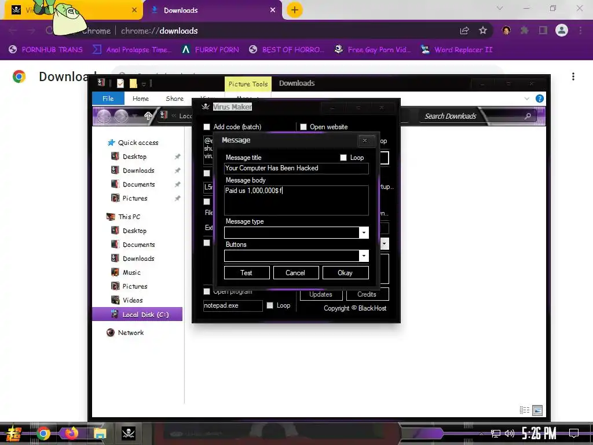593x445 pixels.
Task: Open File Explorer from the taskbar
Action: point(100,433)
